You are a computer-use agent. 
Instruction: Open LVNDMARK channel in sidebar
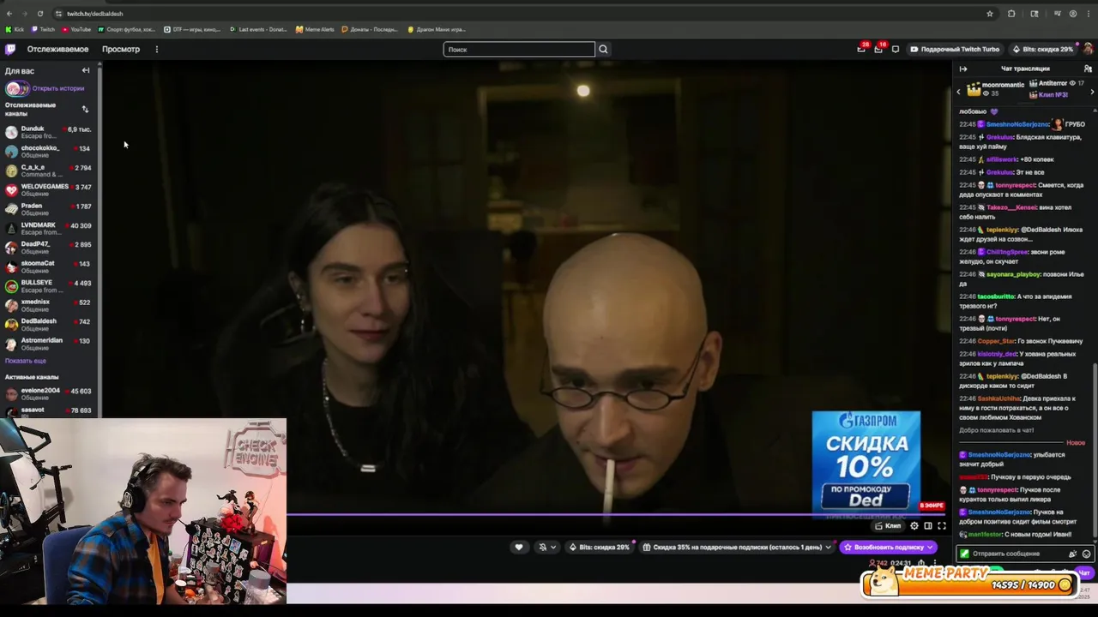48,229
